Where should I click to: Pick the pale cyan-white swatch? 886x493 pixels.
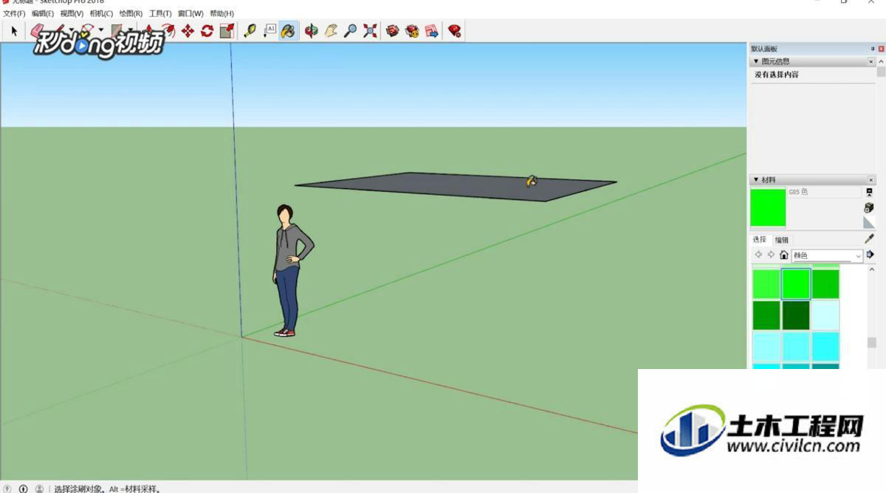pos(825,314)
